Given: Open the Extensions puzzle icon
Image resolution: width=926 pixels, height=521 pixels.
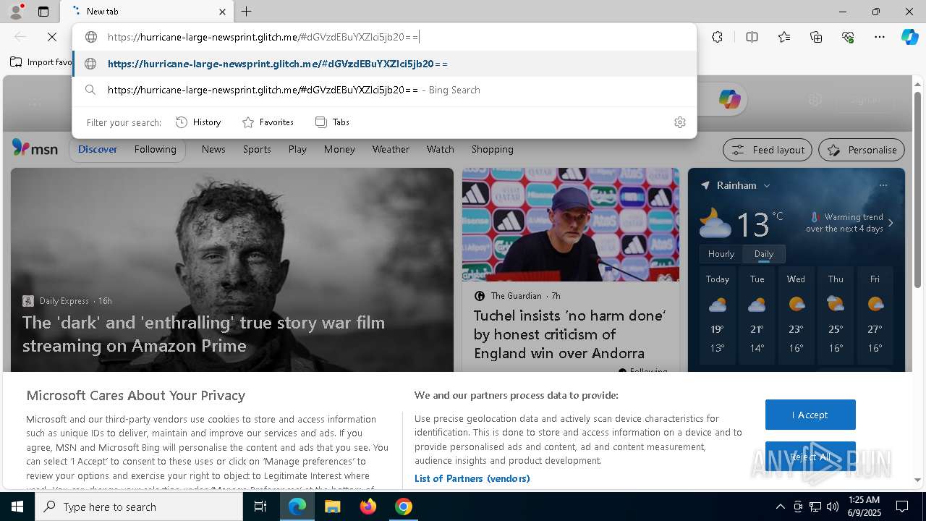Looking at the screenshot, I should pyautogui.click(x=717, y=37).
